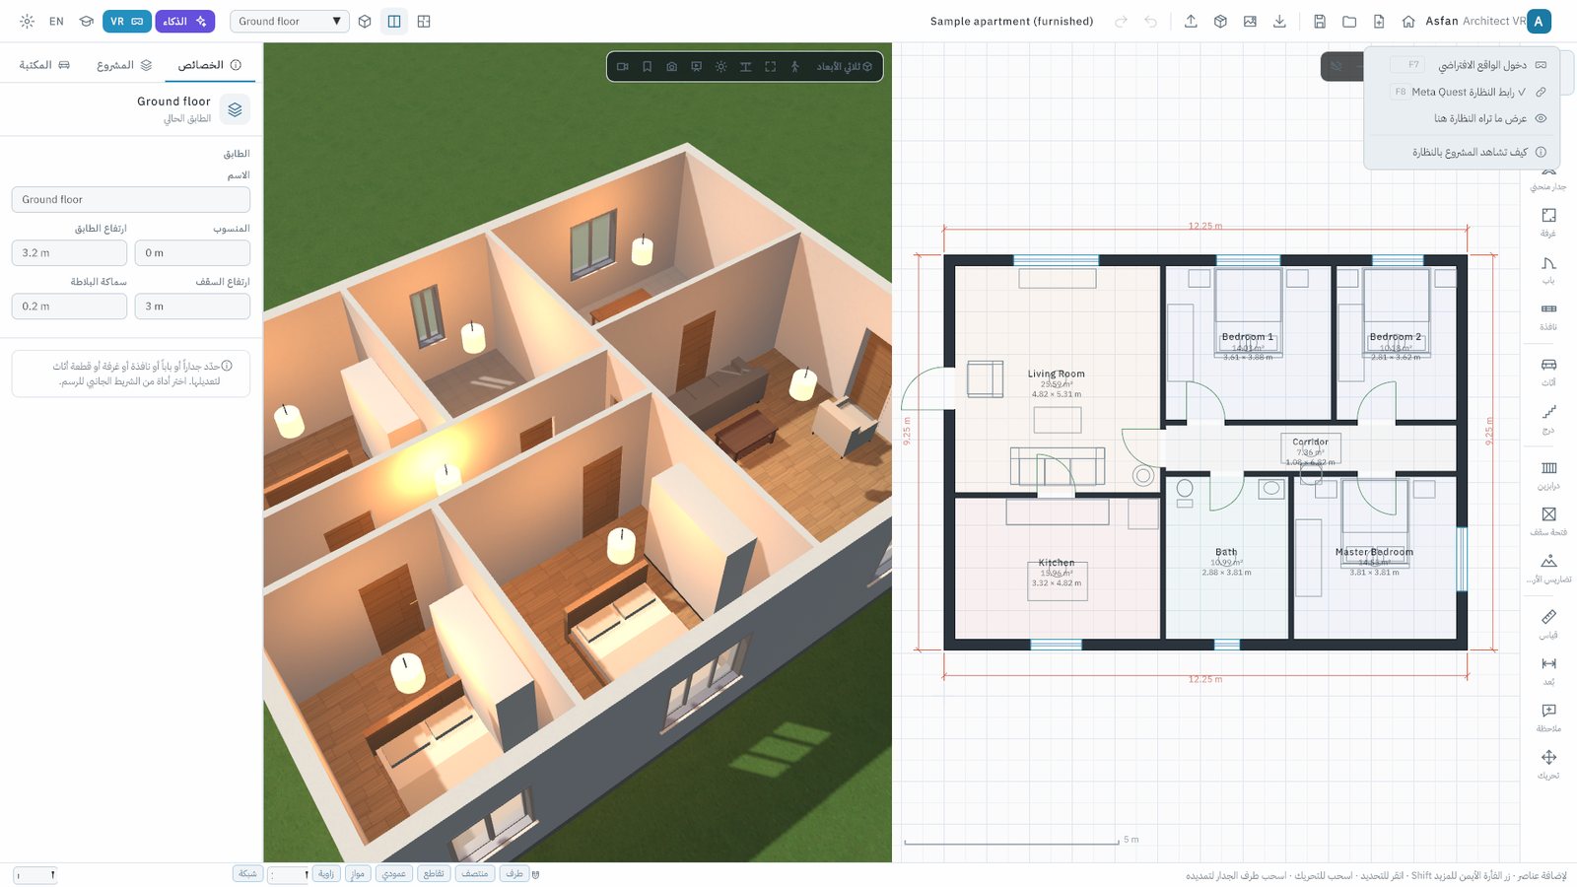This screenshot has height=887, width=1577.
Task: Toggle the split view layout button
Action: (x=394, y=21)
